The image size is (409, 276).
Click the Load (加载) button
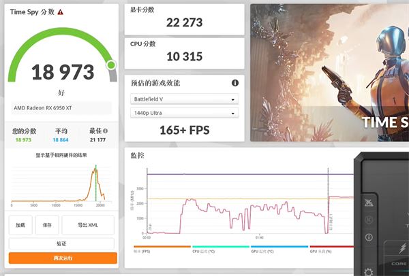(20, 224)
